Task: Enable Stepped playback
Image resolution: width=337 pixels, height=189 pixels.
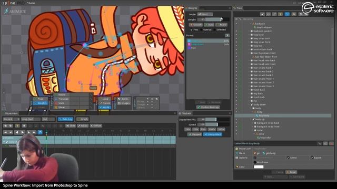Action: (x=194, y=134)
